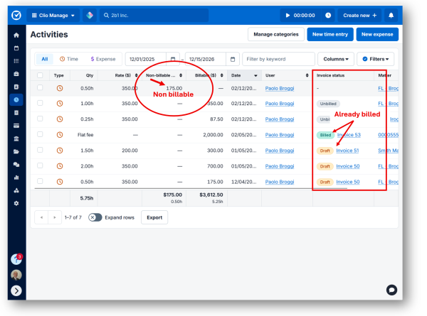Tick the select-all header checkbox
This screenshot has width=427, height=316.
pyautogui.click(x=40, y=75)
